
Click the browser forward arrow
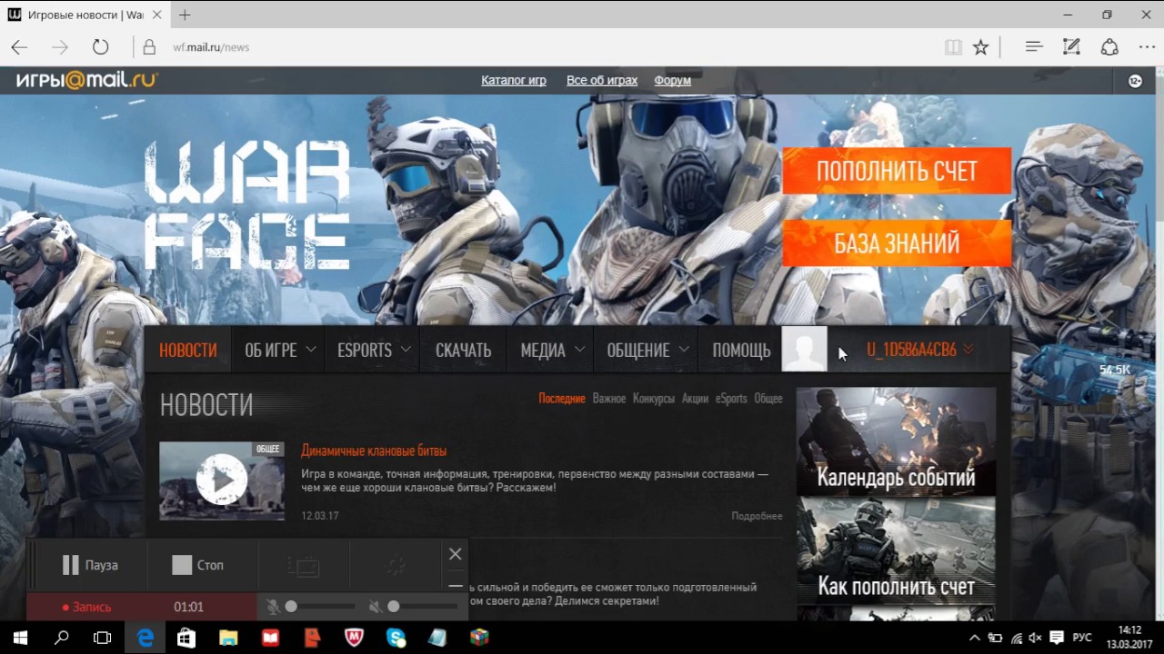point(60,47)
